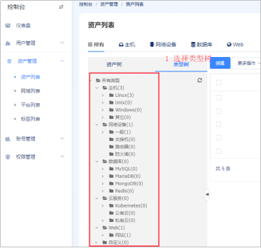Tick the third table row checkbox
The height and width of the screenshot is (248, 261).
(x=218, y=124)
